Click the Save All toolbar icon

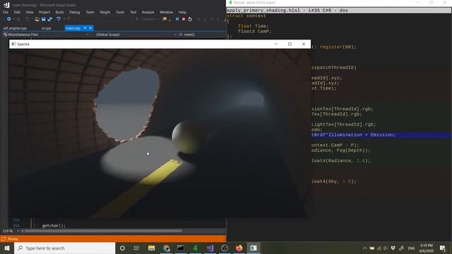pos(50,19)
